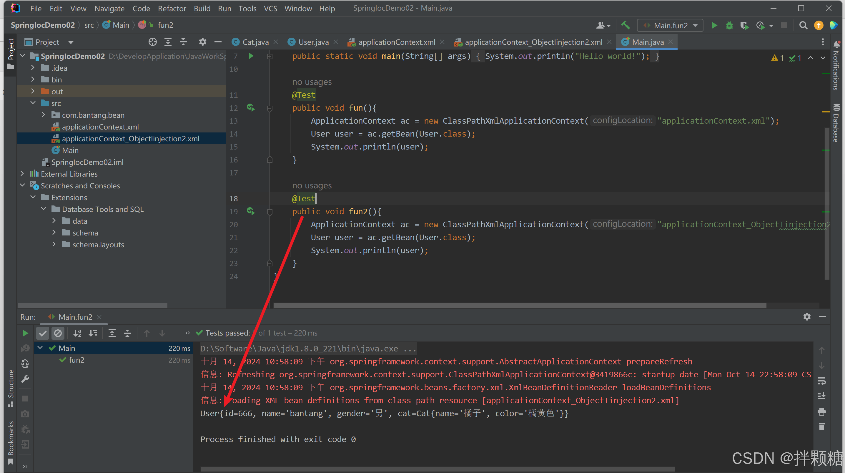Select the fun2 test result node
The width and height of the screenshot is (845, 473).
pos(76,360)
